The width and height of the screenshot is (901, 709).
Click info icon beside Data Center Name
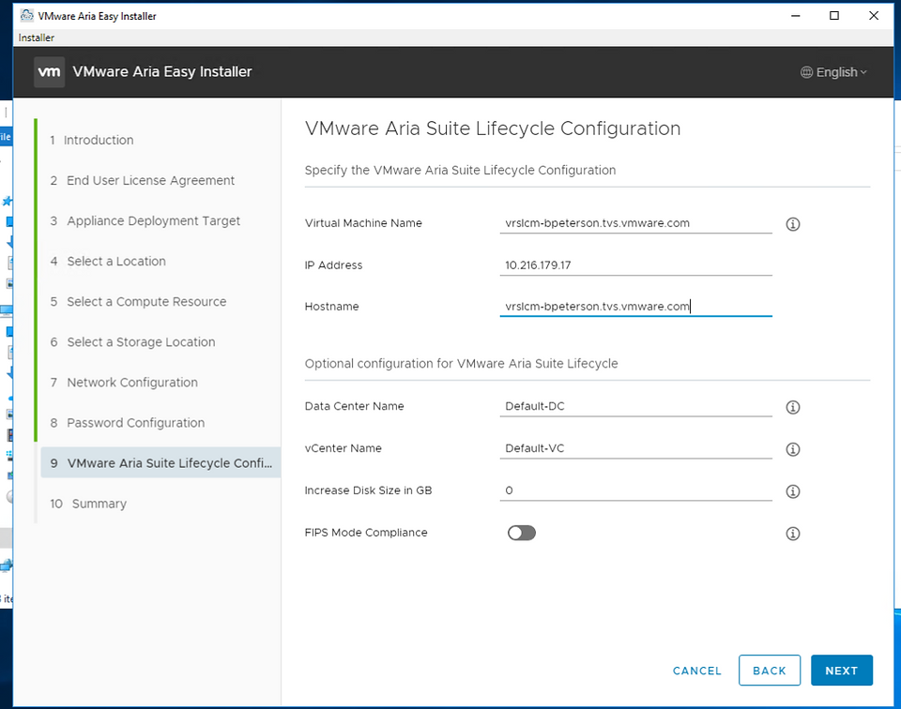pos(792,407)
